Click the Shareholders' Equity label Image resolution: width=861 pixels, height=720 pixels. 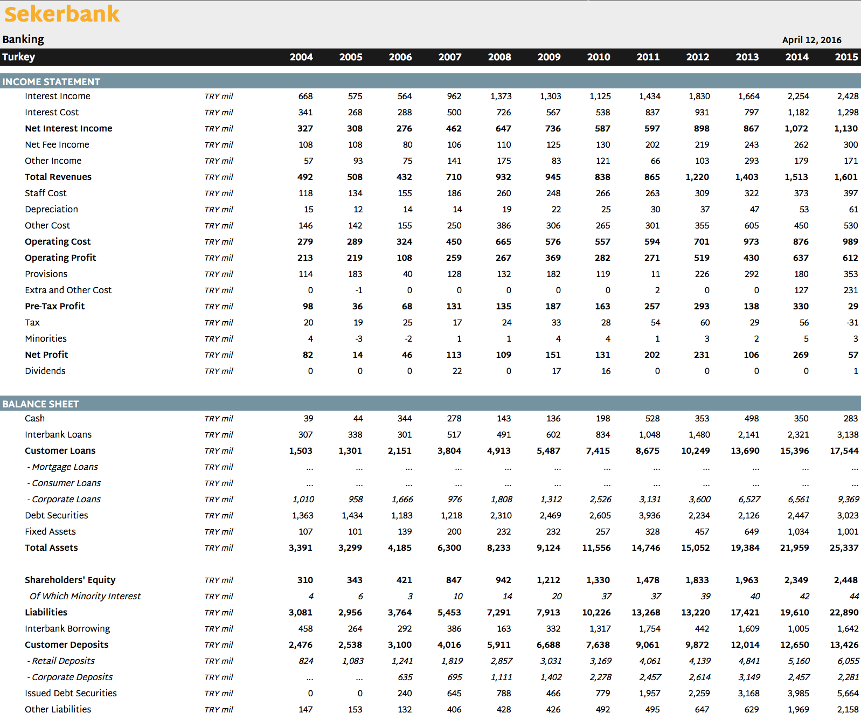(x=70, y=580)
